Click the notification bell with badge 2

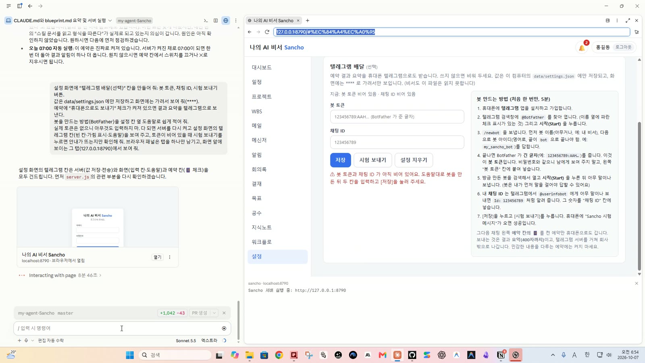pos(582,48)
